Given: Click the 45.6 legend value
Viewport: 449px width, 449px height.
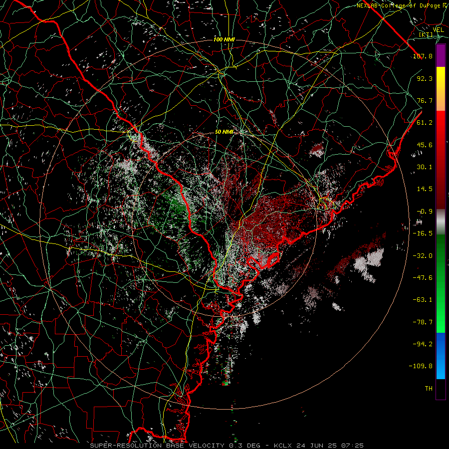Looking at the screenshot, I should (425, 145).
